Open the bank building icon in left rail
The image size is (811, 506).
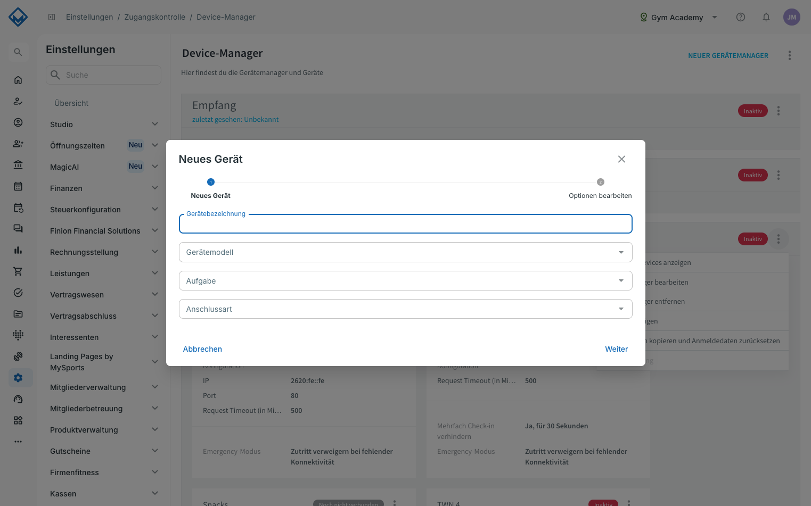(18, 165)
